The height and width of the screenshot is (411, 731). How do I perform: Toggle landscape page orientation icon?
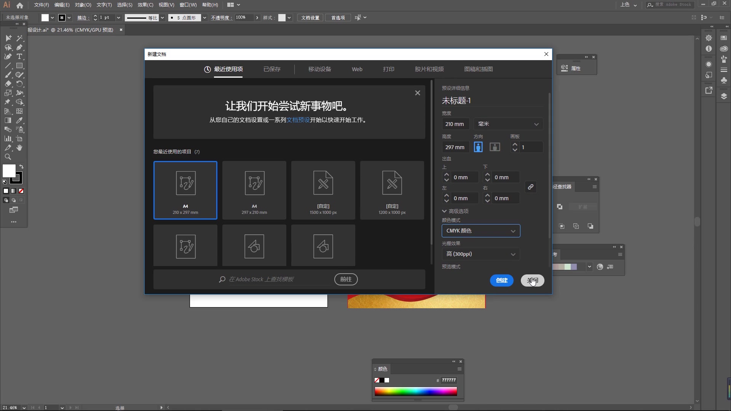click(x=495, y=147)
